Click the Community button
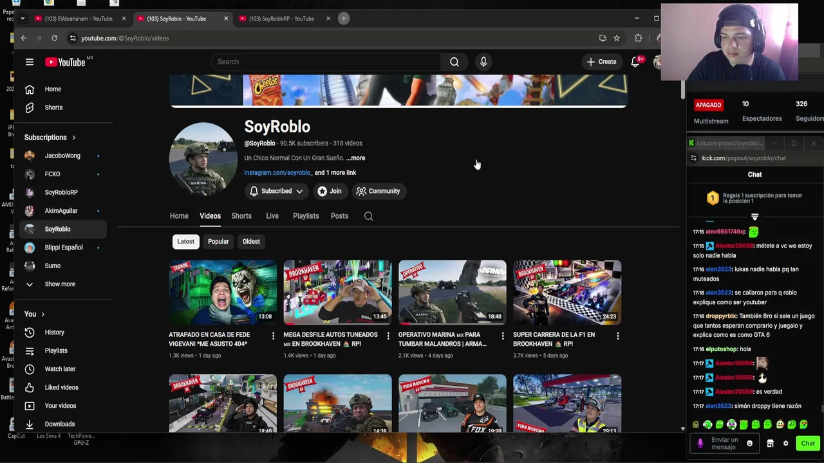824x463 pixels. click(379, 191)
